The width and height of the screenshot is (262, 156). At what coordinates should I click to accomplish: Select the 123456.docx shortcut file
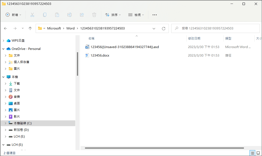point(100,55)
